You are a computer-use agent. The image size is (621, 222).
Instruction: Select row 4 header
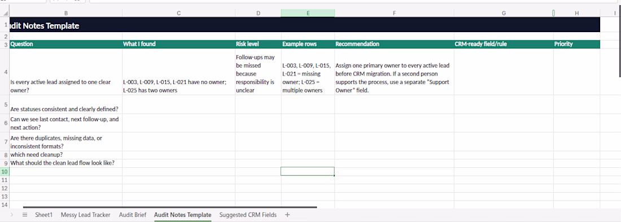[5, 72]
